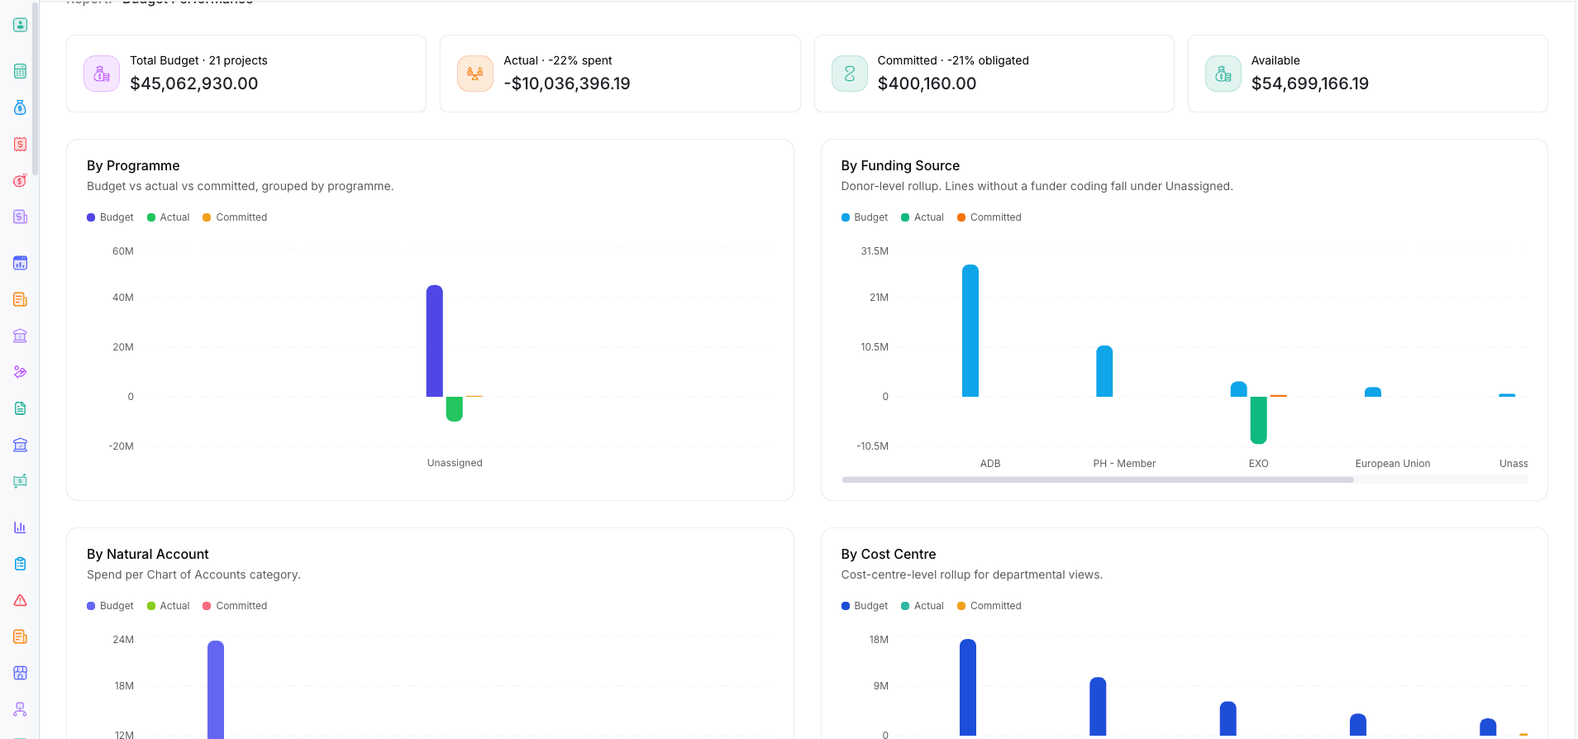Open the red dollar receipt sidebar icon
The height and width of the screenshot is (739, 1578).
21,144
